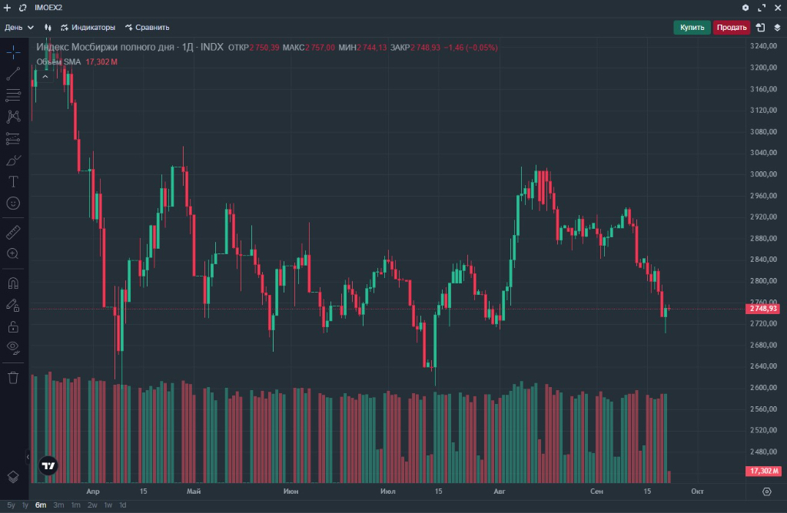Select the ruler measure tool
The width and height of the screenshot is (787, 513).
(13, 232)
